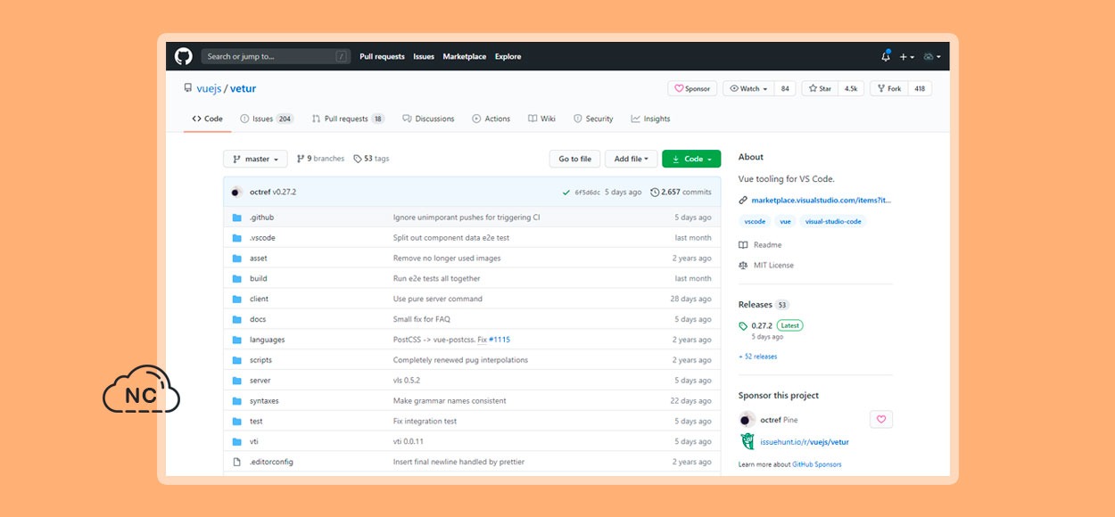This screenshot has height=517, width=1115.
Task: Open the marketplace.visualstudio.com link
Action: pyautogui.click(x=822, y=201)
